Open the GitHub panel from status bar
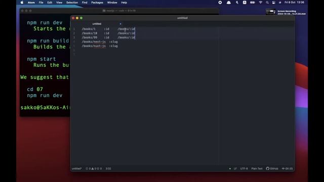This screenshot has width=324, height=182. click(272, 168)
